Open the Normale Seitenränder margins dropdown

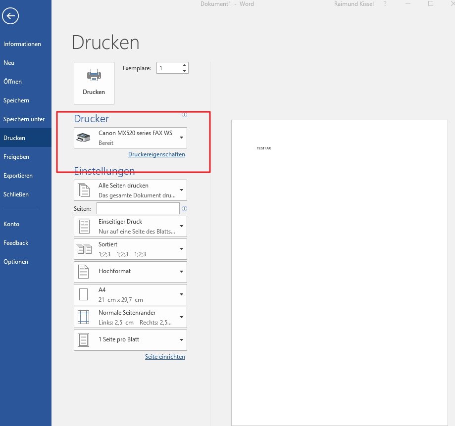(x=130, y=317)
